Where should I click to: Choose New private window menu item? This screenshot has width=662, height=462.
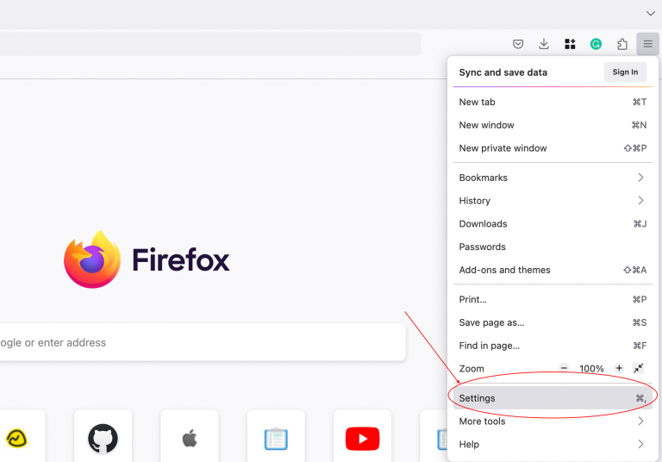click(x=553, y=148)
